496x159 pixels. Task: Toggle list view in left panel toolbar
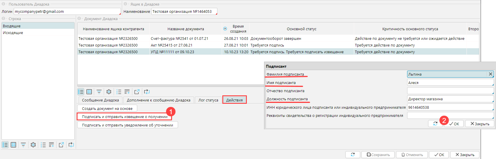pyautogui.click(x=5, y=145)
